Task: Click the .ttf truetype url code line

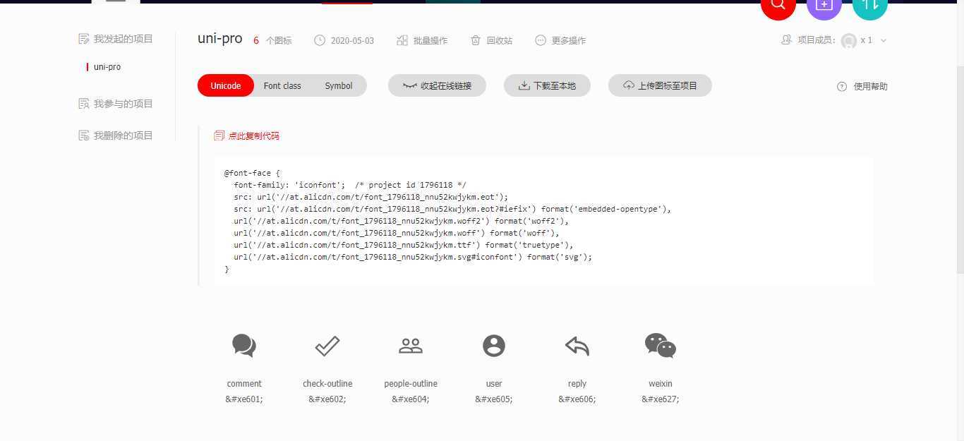Action: point(404,245)
